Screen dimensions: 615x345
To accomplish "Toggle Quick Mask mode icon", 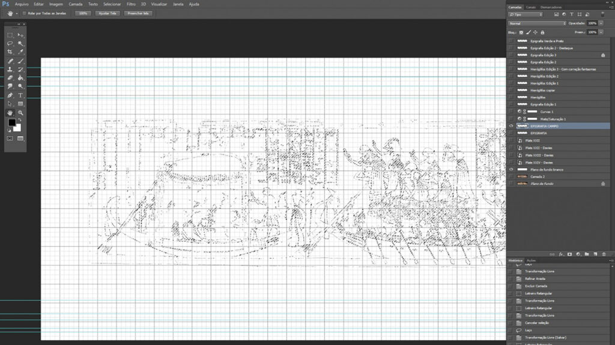I will pos(10,139).
